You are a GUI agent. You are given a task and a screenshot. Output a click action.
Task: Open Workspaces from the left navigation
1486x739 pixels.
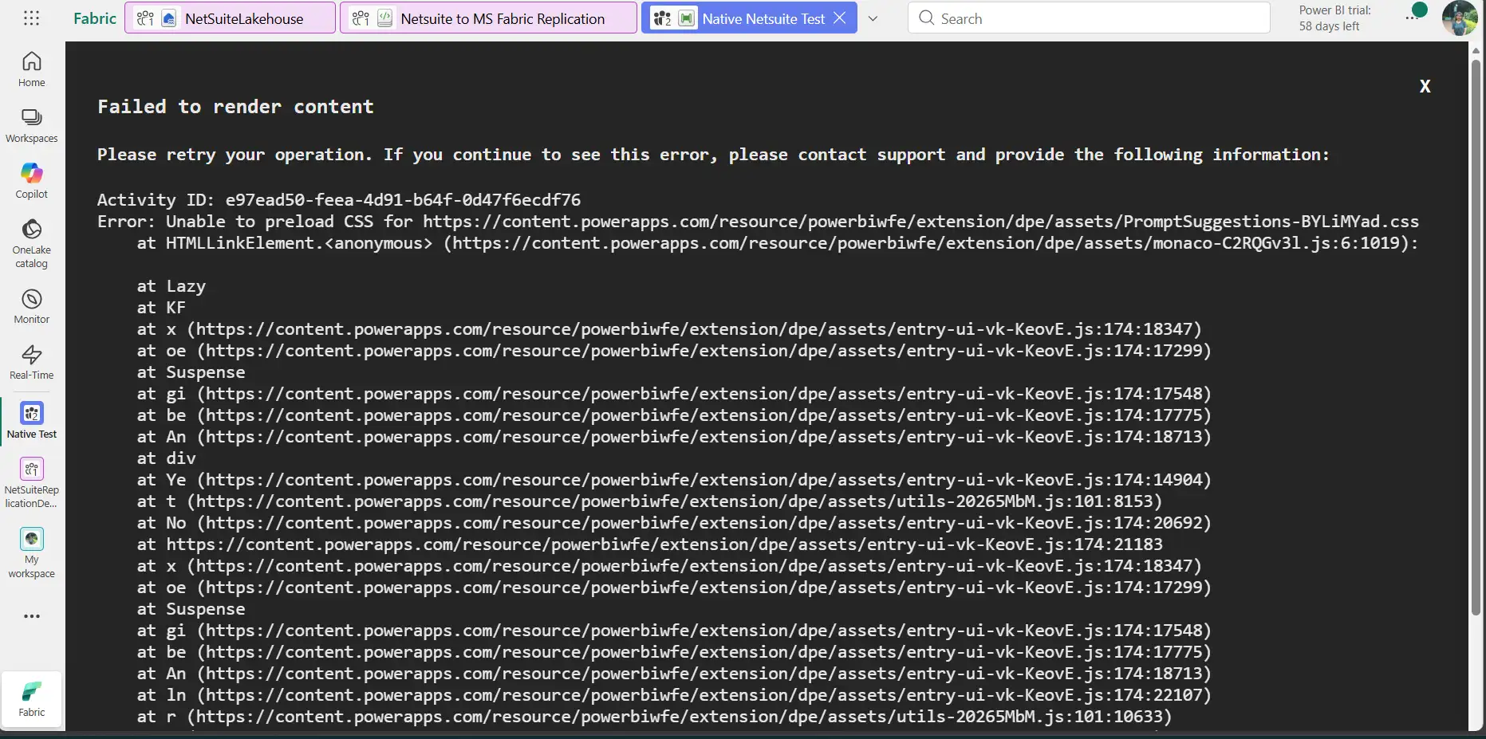point(32,126)
